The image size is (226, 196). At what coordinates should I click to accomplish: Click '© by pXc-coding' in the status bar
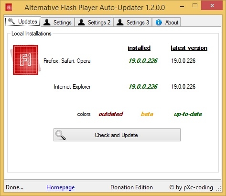point(191,187)
